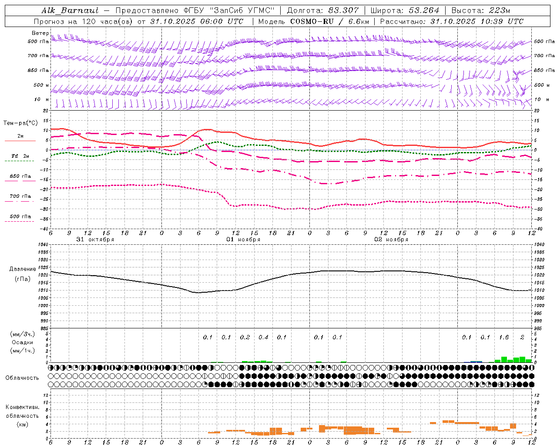Select the '2м' temperature legend entry
The width and height of the screenshot is (557, 446).
pos(20,136)
